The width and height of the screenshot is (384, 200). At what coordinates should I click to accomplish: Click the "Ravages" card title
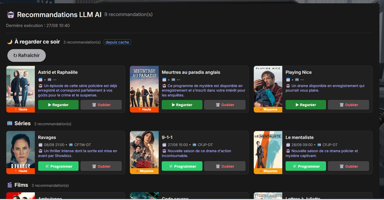(x=47, y=137)
